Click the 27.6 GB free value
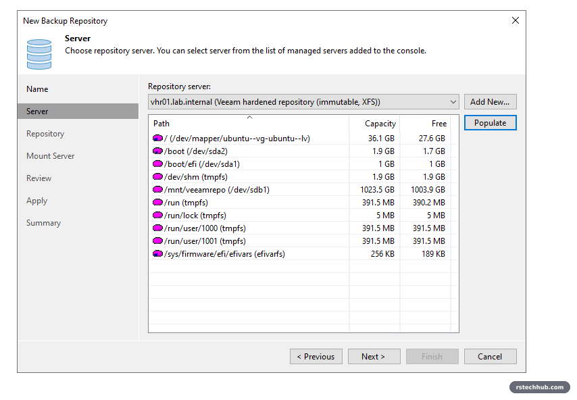Image resolution: width=577 pixels, height=400 pixels. coord(432,139)
